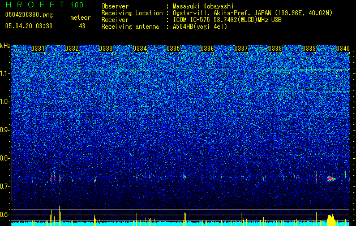This screenshot has width=356, height=226.
Task: Click the 0.6 kHz axis label
Action: [x=4, y=215]
